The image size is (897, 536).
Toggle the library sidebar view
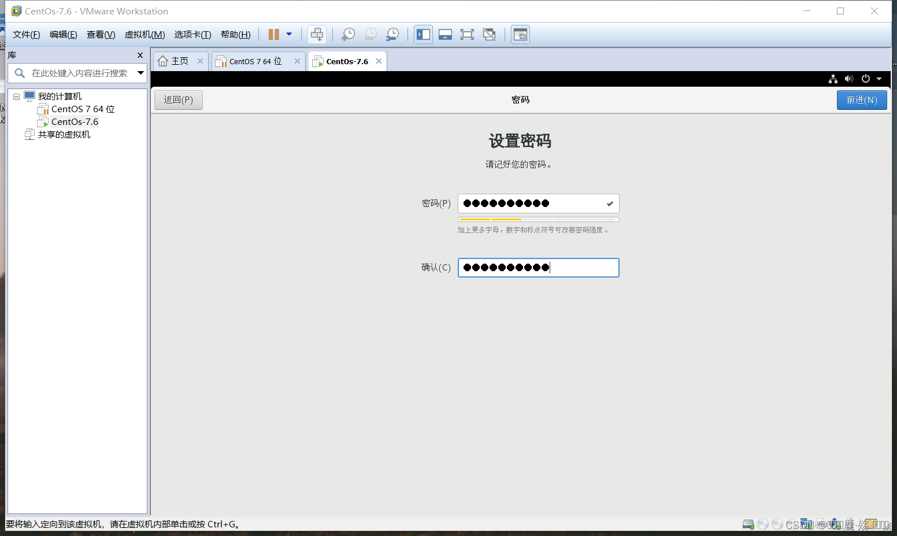pyautogui.click(x=423, y=35)
